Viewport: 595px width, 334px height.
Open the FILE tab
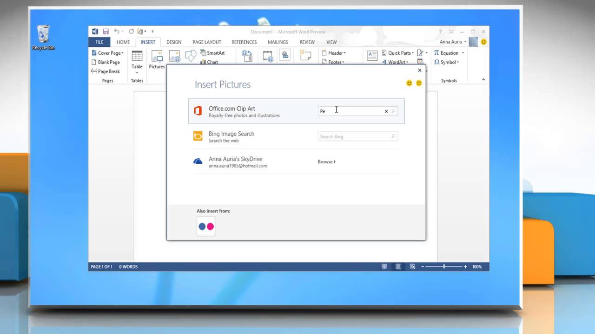(99, 42)
